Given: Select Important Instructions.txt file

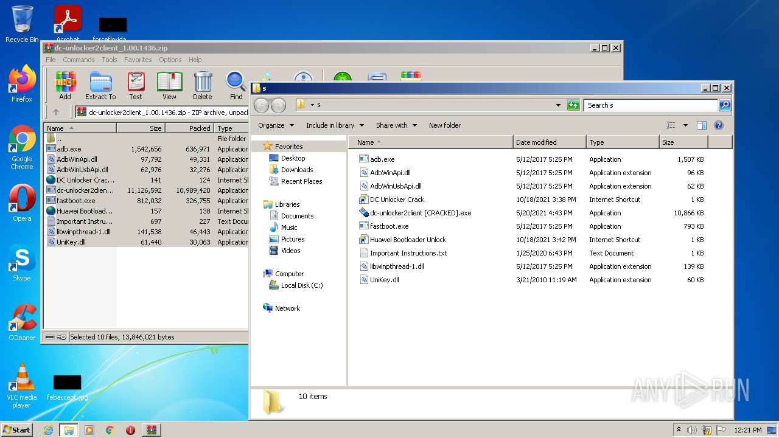Looking at the screenshot, I should [408, 253].
